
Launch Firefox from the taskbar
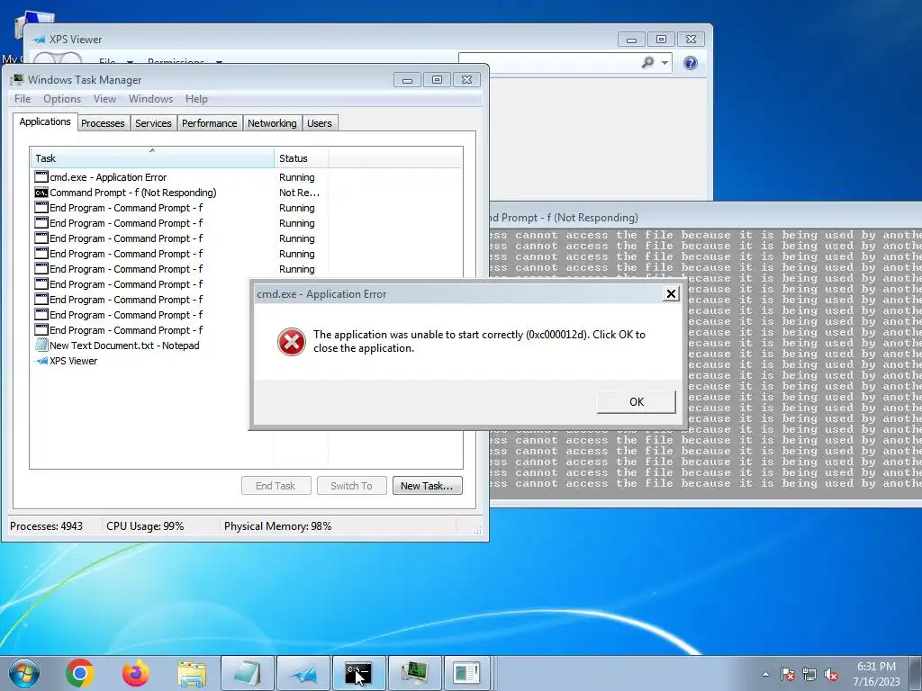click(136, 673)
